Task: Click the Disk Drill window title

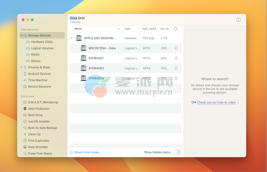Action: click(77, 18)
